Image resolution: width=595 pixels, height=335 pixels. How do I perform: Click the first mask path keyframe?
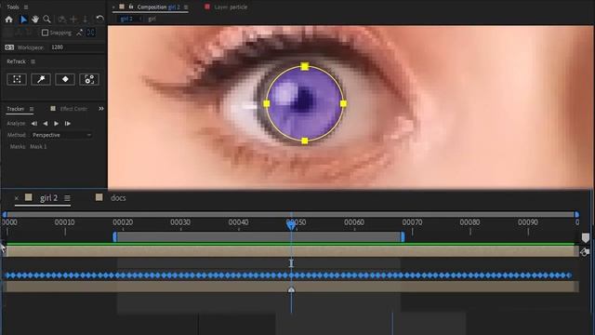[x=8, y=275]
